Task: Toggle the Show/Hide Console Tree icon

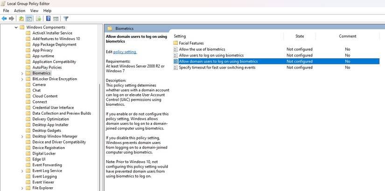Action: pos(29,19)
